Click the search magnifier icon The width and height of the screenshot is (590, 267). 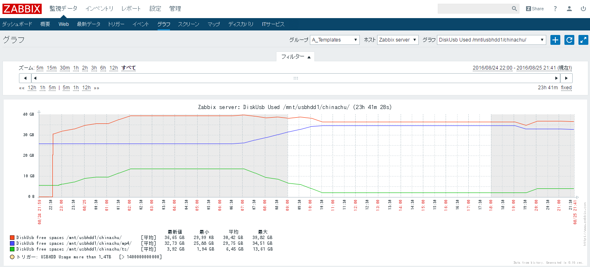coord(514,8)
